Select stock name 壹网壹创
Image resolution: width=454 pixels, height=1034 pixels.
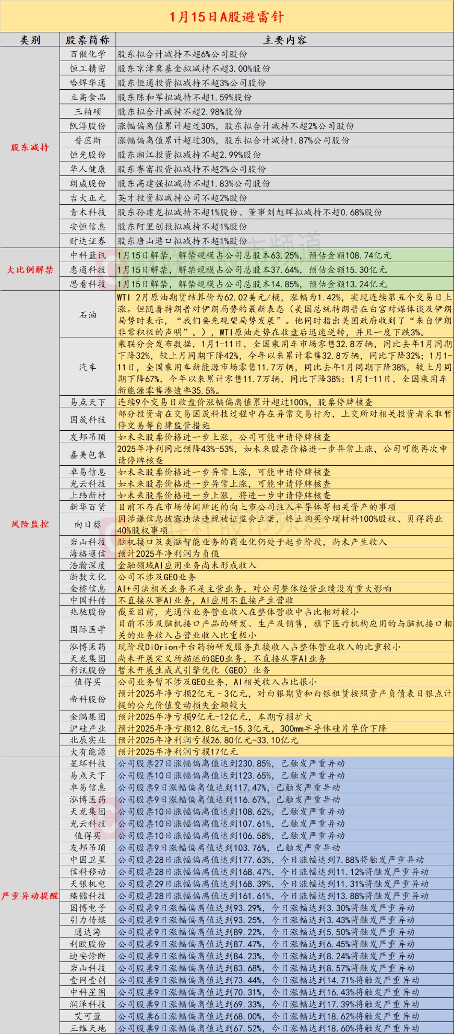pos(88,980)
